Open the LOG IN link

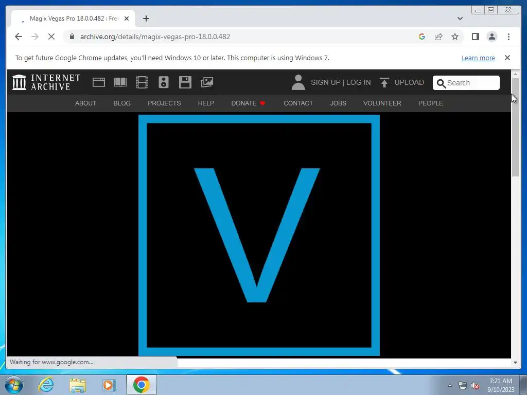tap(358, 82)
